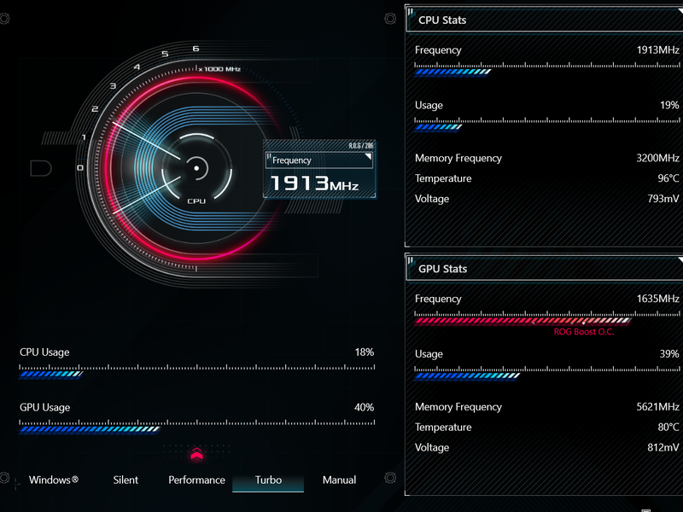Click the CPU label inside the gauge
The width and height of the screenshot is (683, 512).
196,201
